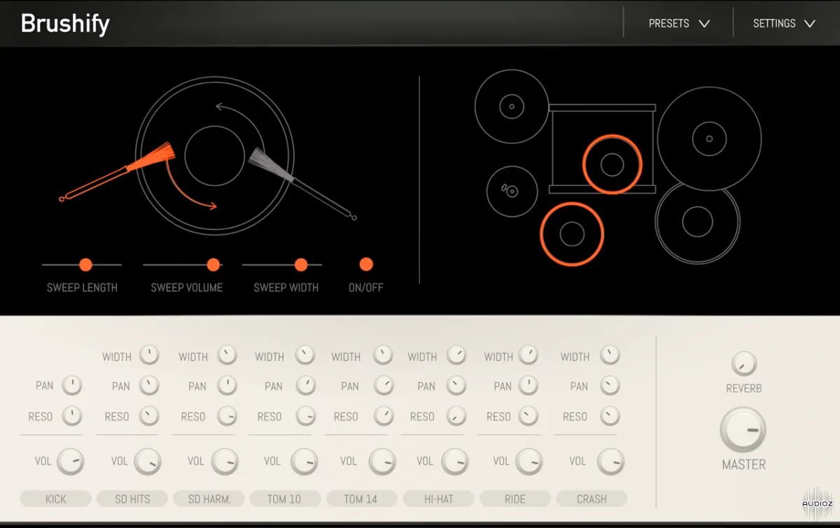Click the RIDE RESO knob
Image resolution: width=840 pixels, height=528 pixels.
[528, 416]
